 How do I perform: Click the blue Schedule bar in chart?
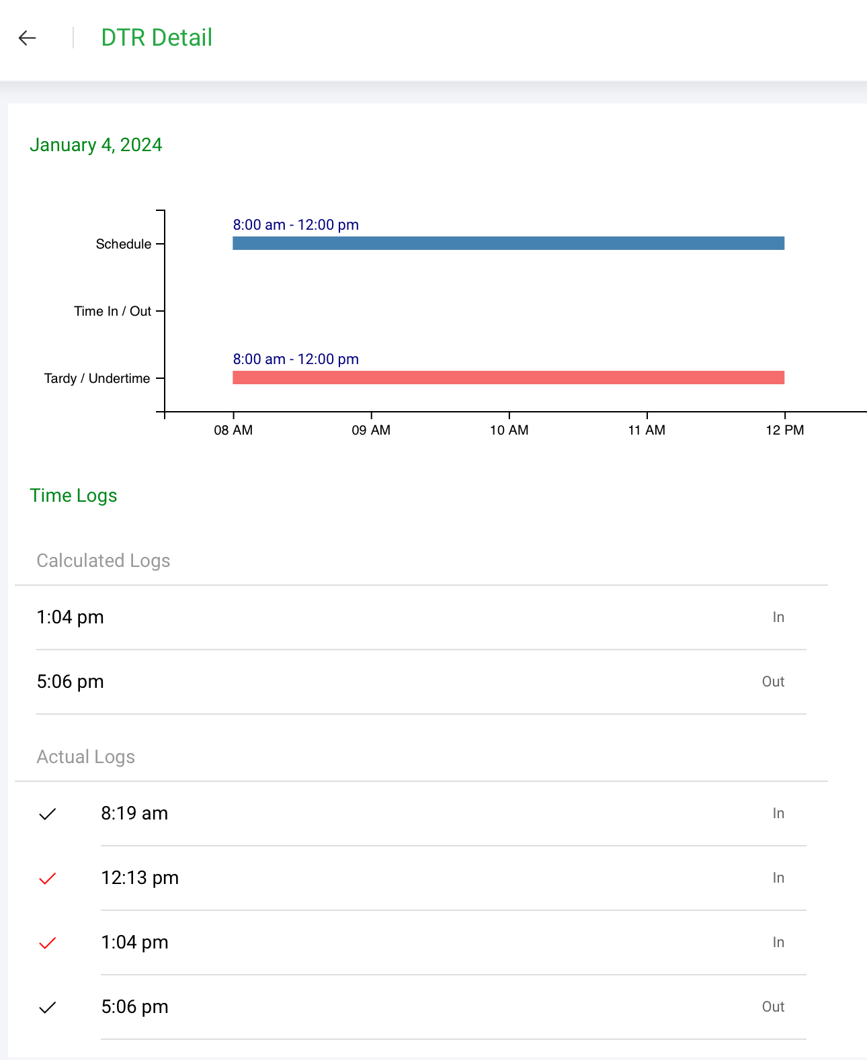pyautogui.click(x=508, y=243)
